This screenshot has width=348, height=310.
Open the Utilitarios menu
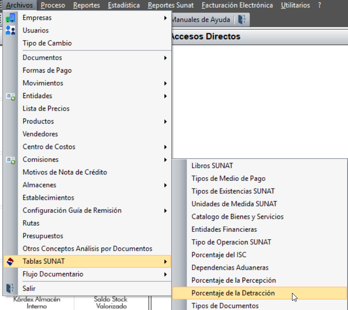tap(295, 5)
